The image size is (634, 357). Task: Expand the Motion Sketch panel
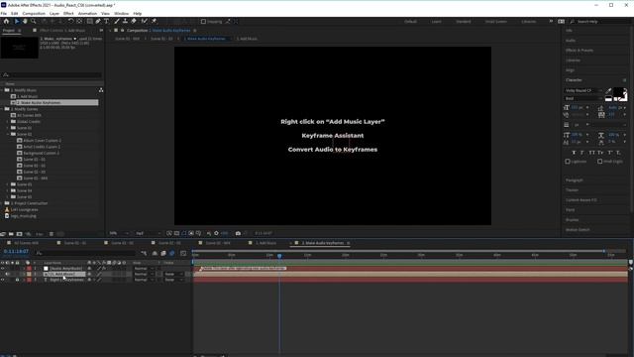(578, 230)
